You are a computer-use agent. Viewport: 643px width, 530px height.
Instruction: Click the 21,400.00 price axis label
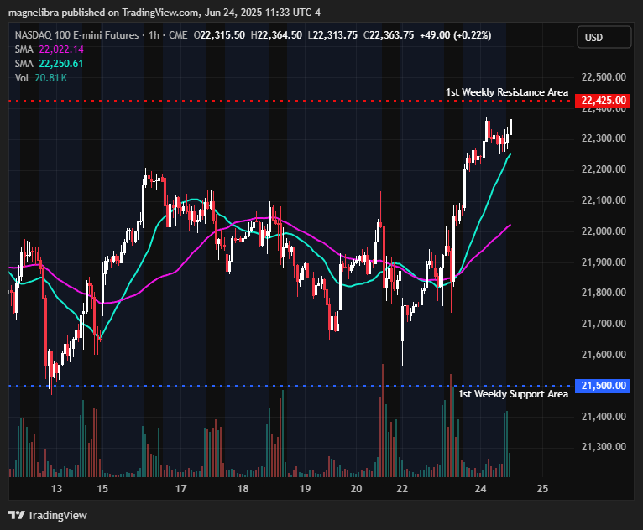[x=604, y=417]
